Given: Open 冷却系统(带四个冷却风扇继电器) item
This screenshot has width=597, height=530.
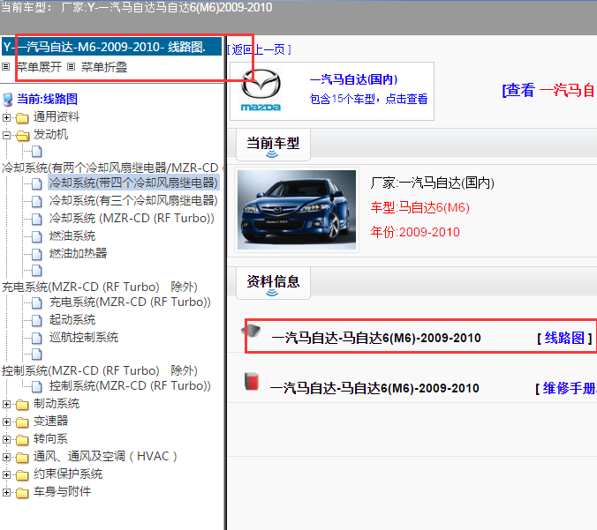Looking at the screenshot, I should pyautogui.click(x=133, y=183).
